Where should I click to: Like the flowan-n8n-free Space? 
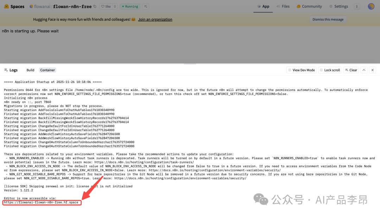106,7
